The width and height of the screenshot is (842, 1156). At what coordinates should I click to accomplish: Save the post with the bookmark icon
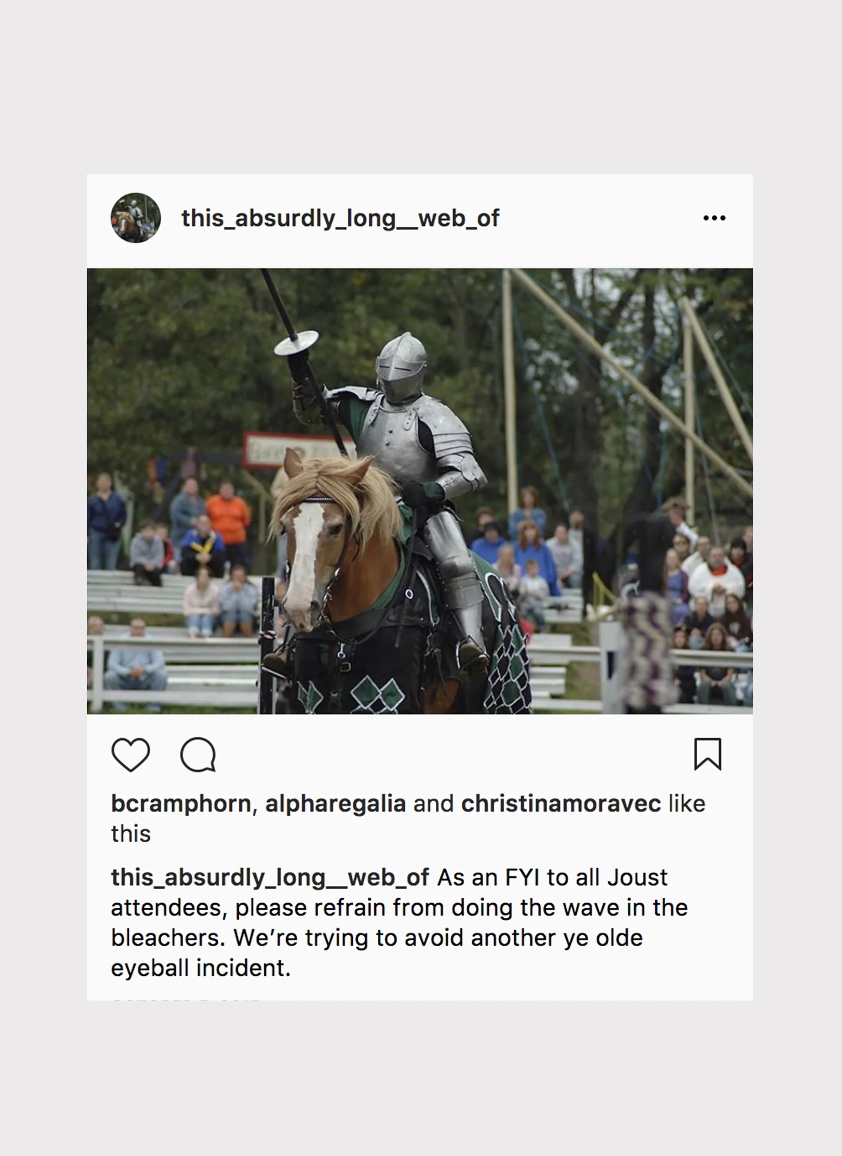708,754
